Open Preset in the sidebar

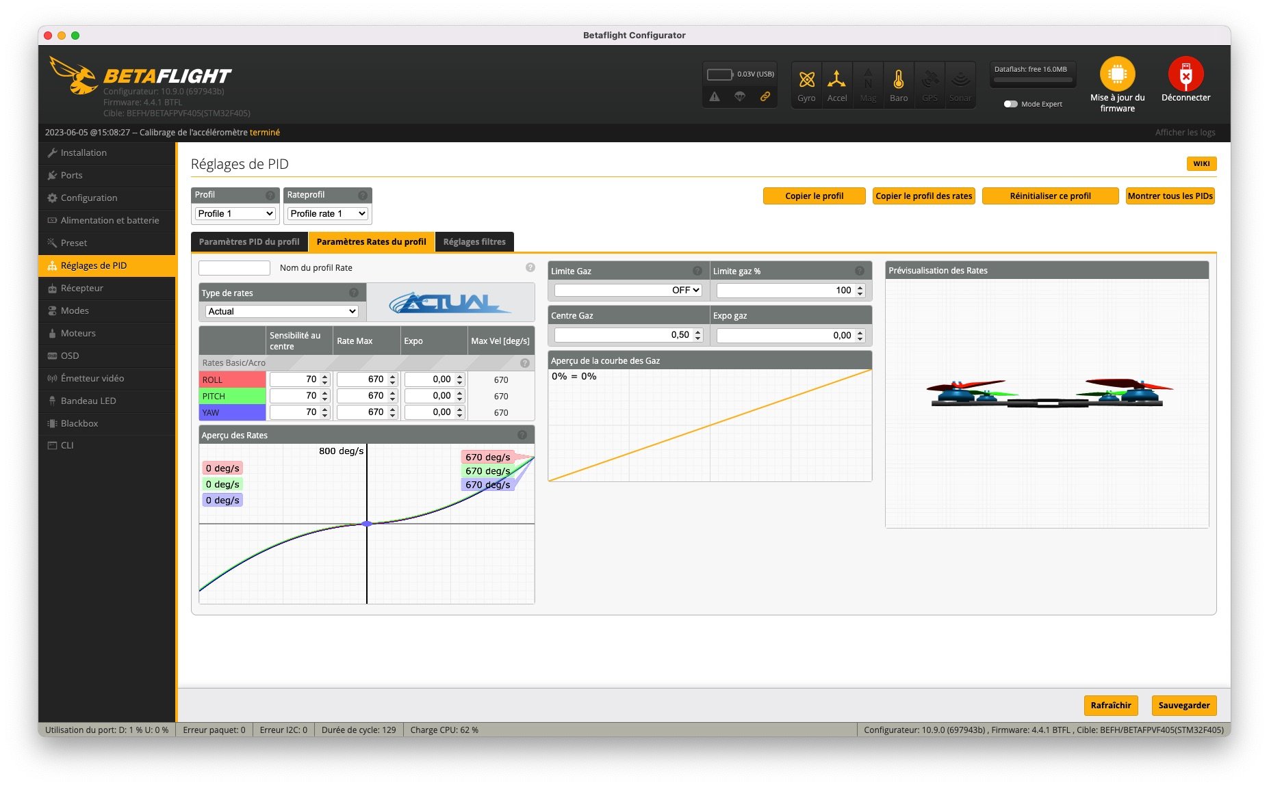coord(107,243)
